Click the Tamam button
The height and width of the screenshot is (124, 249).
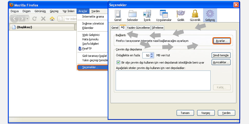[185, 113]
